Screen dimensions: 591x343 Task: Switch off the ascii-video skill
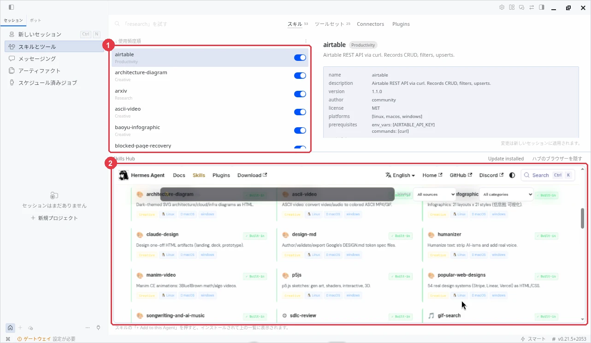[300, 112]
